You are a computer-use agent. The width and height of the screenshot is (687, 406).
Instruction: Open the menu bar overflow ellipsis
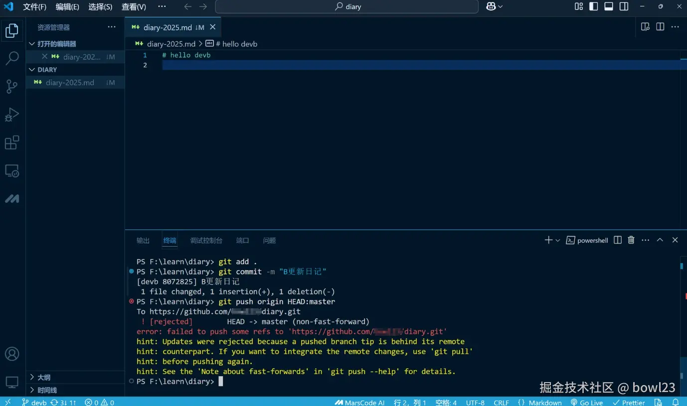point(162,6)
